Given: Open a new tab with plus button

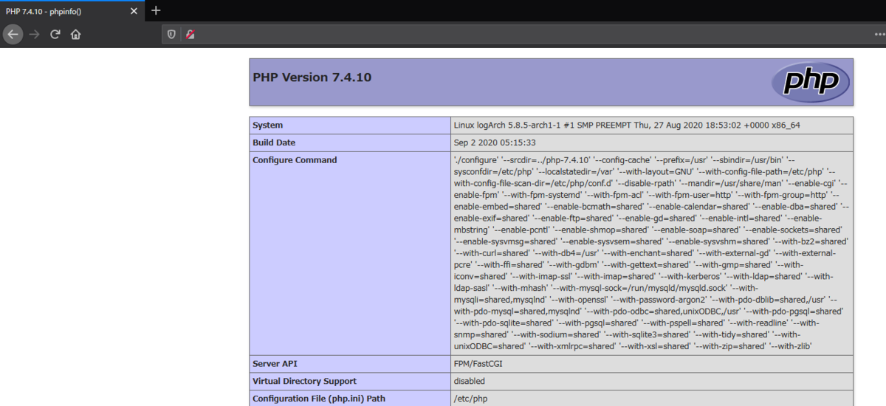Looking at the screenshot, I should pyautogui.click(x=156, y=11).
